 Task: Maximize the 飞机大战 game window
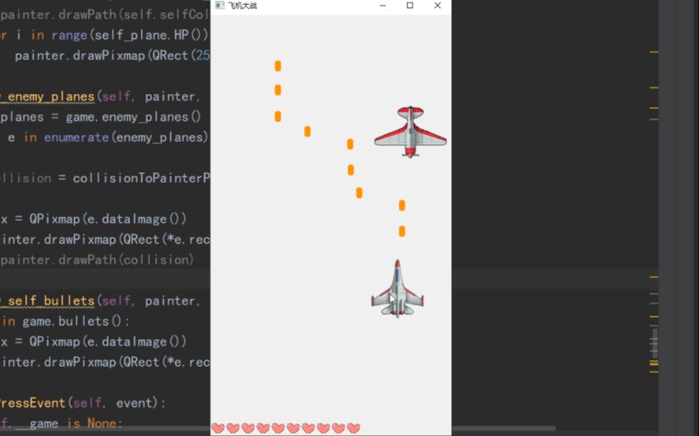(409, 6)
